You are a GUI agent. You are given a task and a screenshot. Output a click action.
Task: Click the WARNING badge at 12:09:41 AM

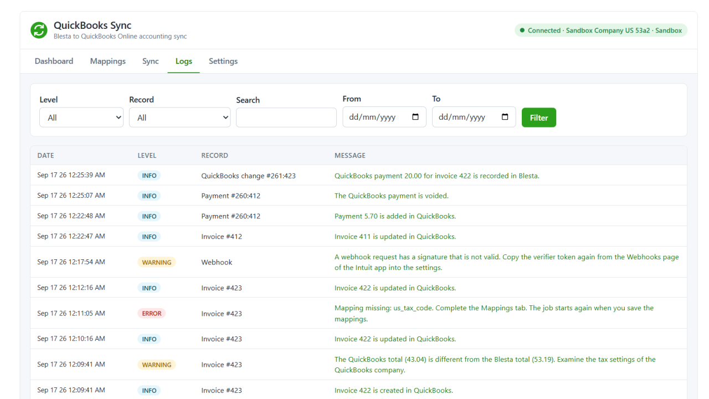pyautogui.click(x=157, y=365)
